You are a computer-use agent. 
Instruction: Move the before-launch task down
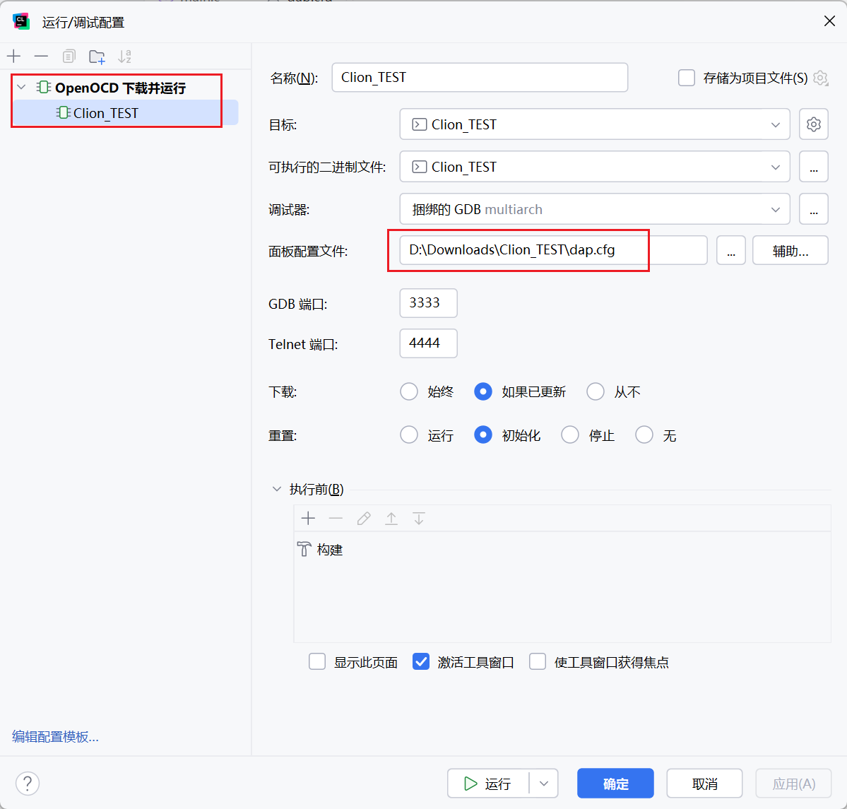[419, 519]
